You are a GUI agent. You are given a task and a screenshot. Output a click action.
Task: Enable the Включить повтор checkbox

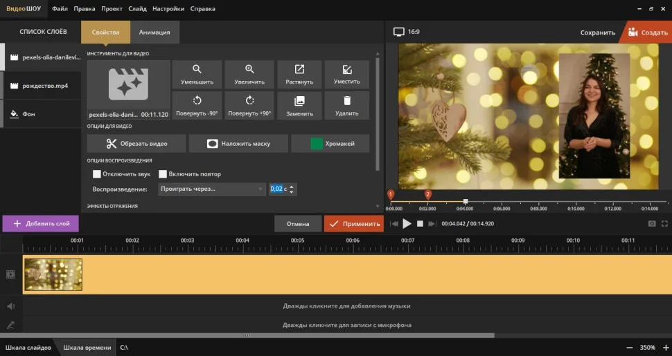coord(163,174)
